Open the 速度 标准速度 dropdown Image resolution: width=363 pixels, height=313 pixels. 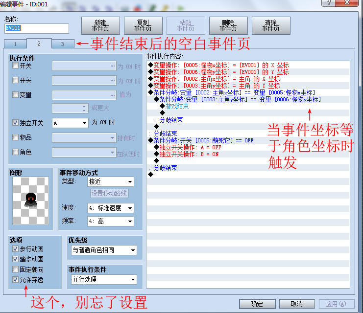111,208
